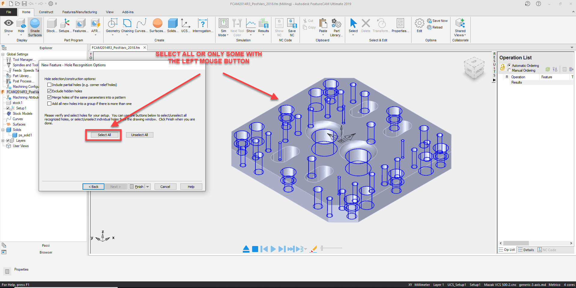The width and height of the screenshot is (576, 288).
Task: Open the Features/Manufacturing ribbon tab
Action: pyautogui.click(x=80, y=12)
